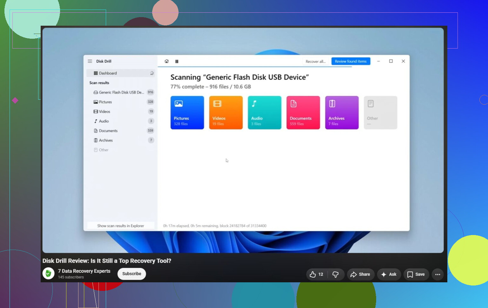Viewport: 488px width, 308px height.
Task: Pause the scan with pause icon
Action: pyautogui.click(x=177, y=62)
